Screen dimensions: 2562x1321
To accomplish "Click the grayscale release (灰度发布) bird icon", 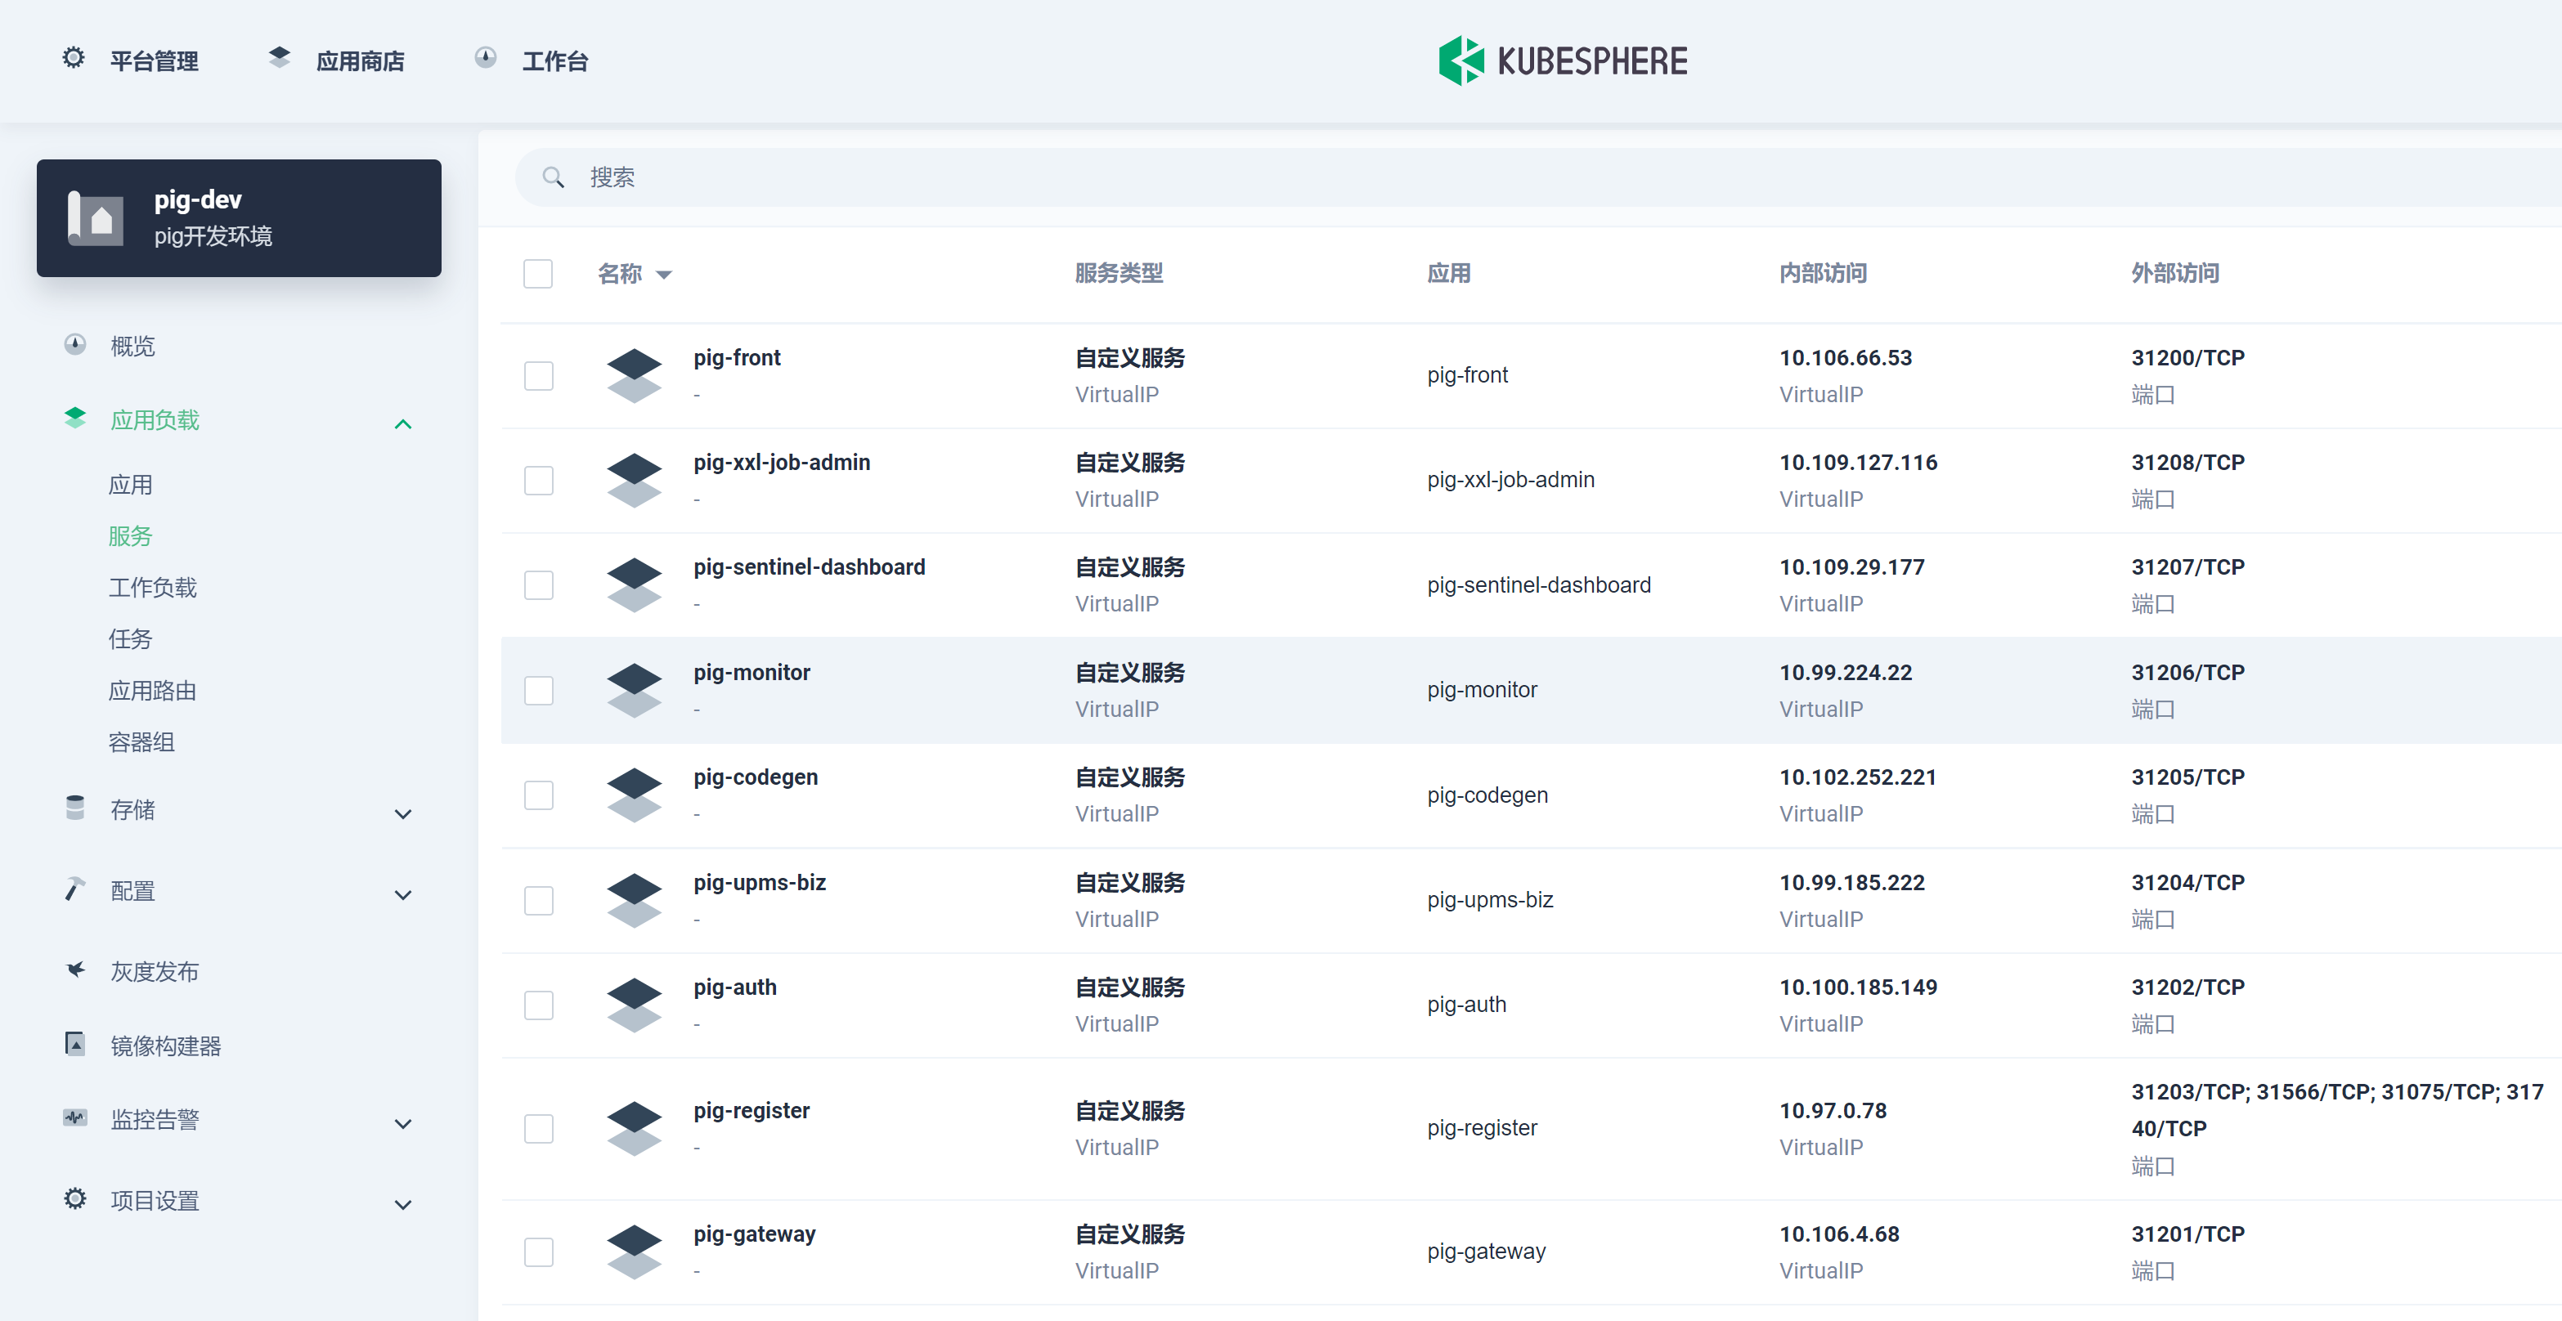I will (74, 970).
